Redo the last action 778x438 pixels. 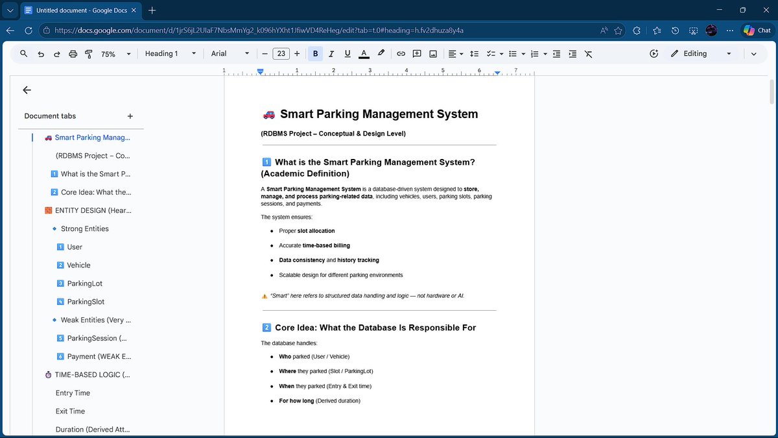(x=57, y=54)
